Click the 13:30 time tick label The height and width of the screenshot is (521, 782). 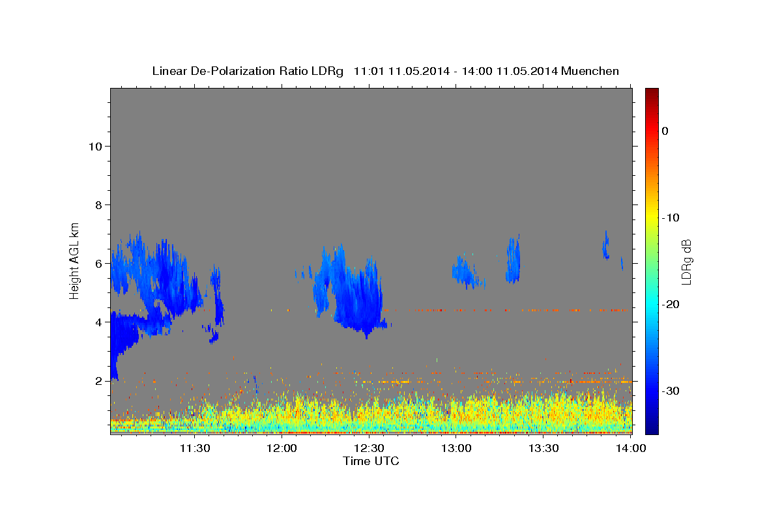544,448
